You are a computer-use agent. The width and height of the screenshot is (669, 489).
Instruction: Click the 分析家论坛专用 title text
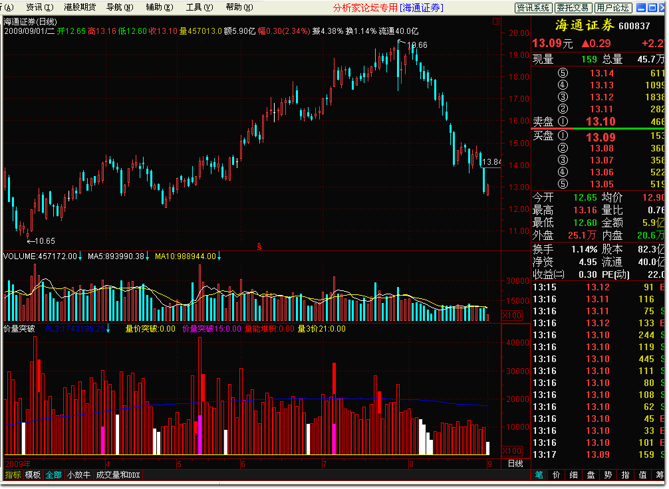click(365, 8)
